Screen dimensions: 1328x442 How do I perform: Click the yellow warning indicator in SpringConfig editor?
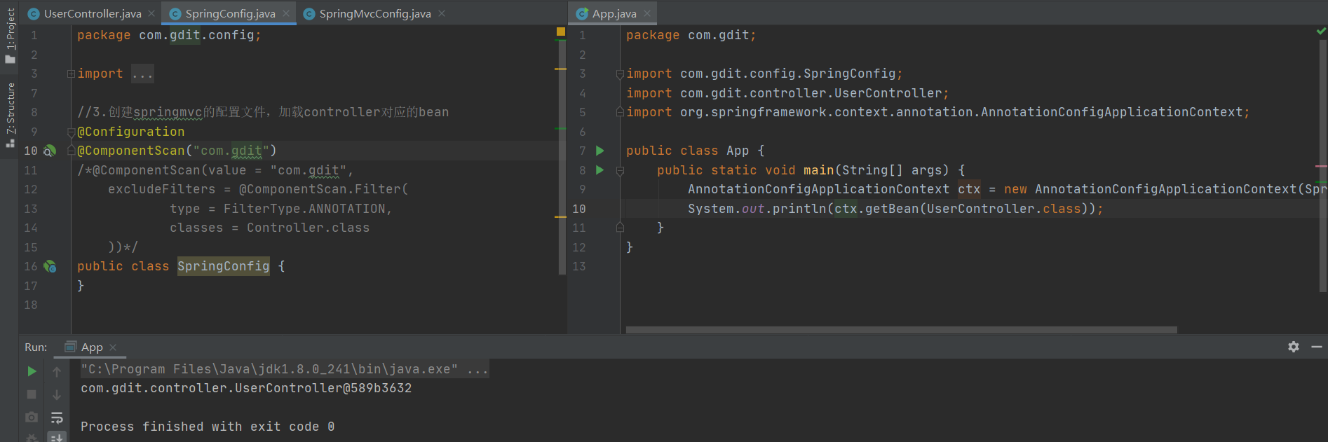coord(560,32)
